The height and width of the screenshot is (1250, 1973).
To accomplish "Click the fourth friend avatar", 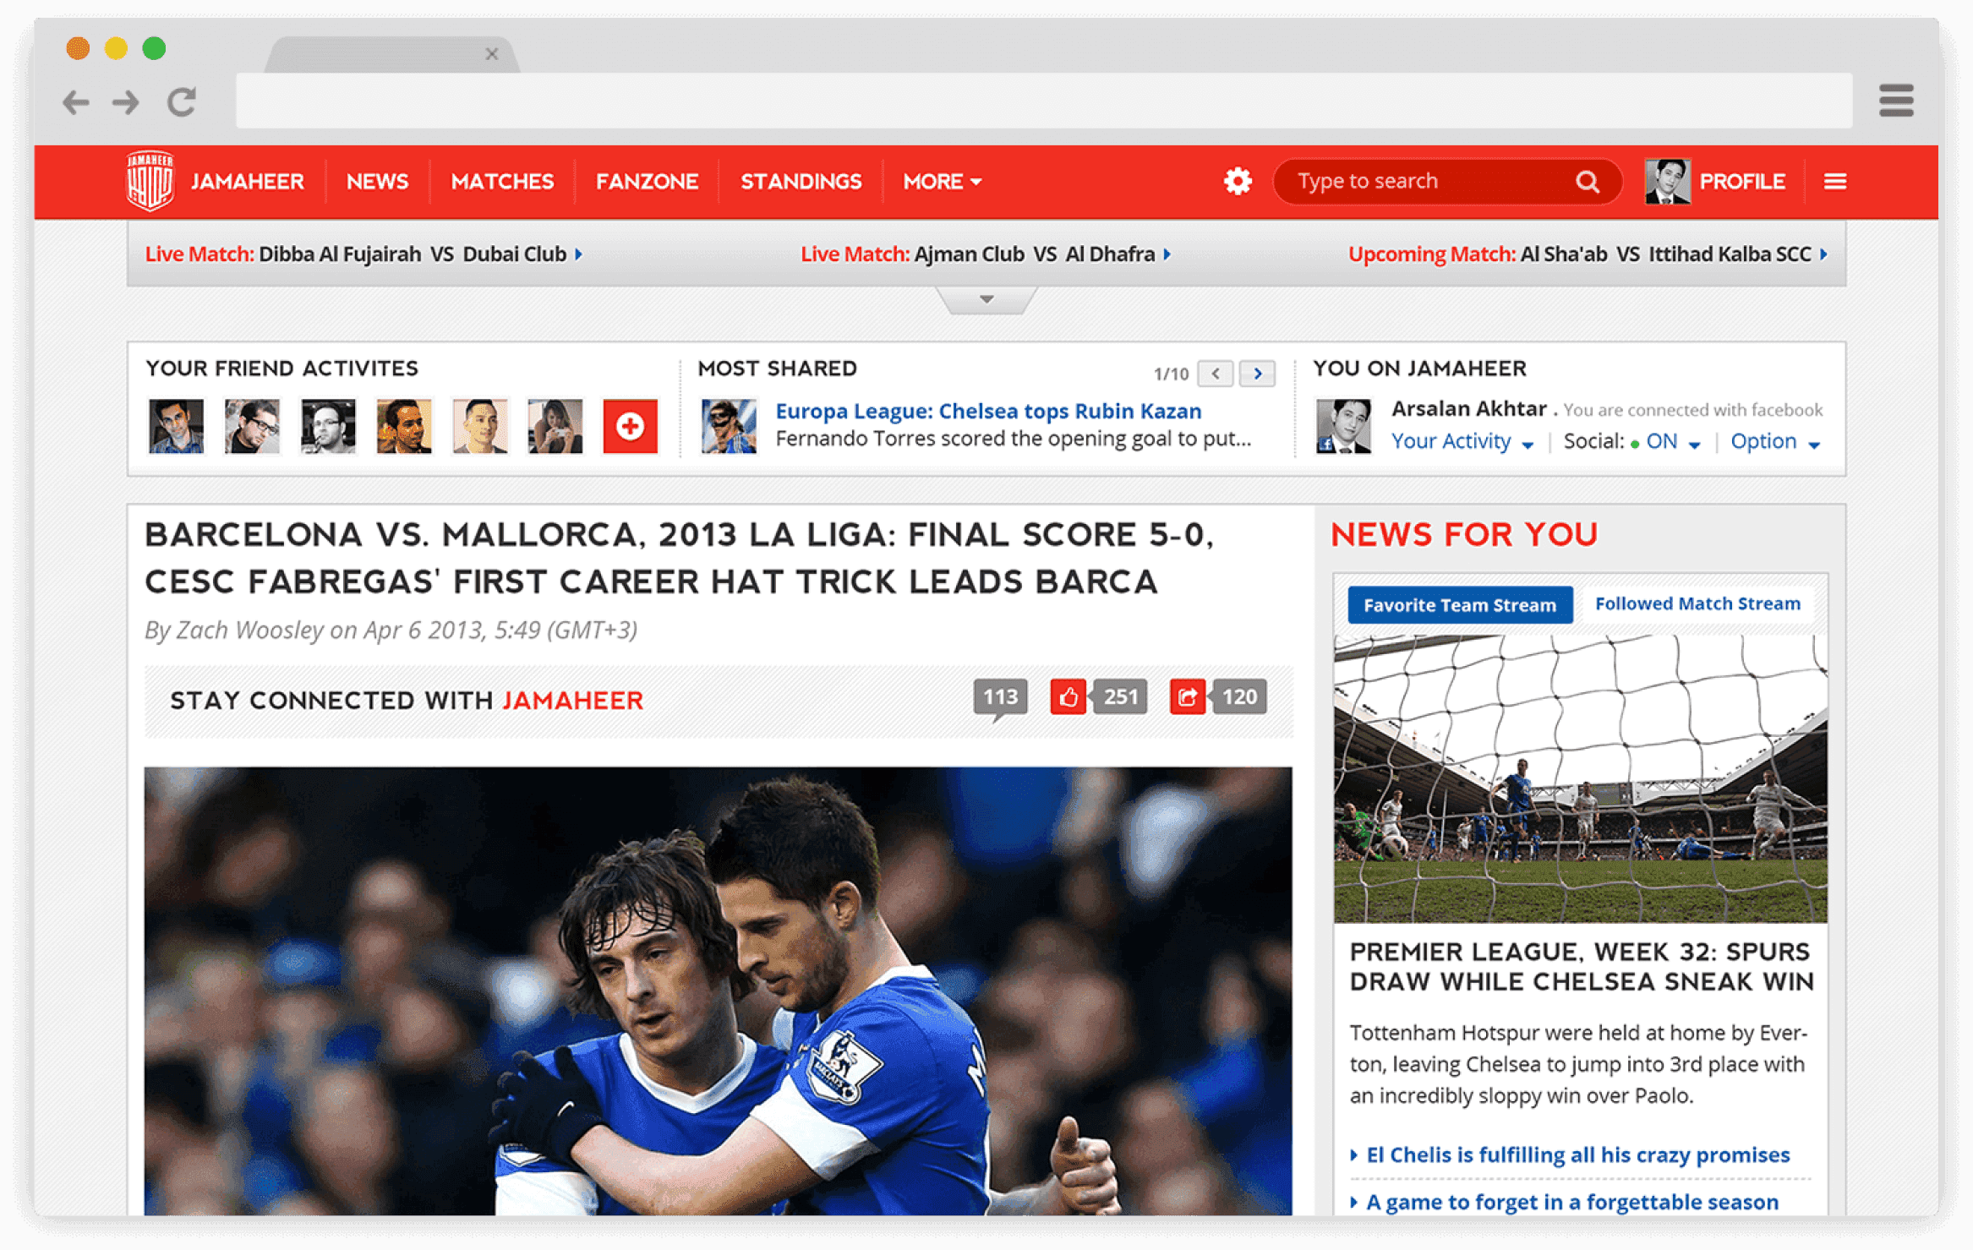I will point(404,426).
